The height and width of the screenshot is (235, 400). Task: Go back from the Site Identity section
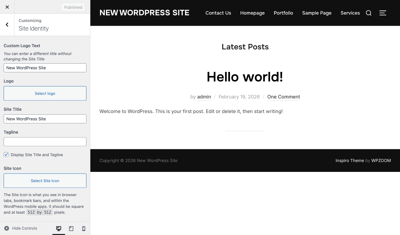(x=7, y=25)
